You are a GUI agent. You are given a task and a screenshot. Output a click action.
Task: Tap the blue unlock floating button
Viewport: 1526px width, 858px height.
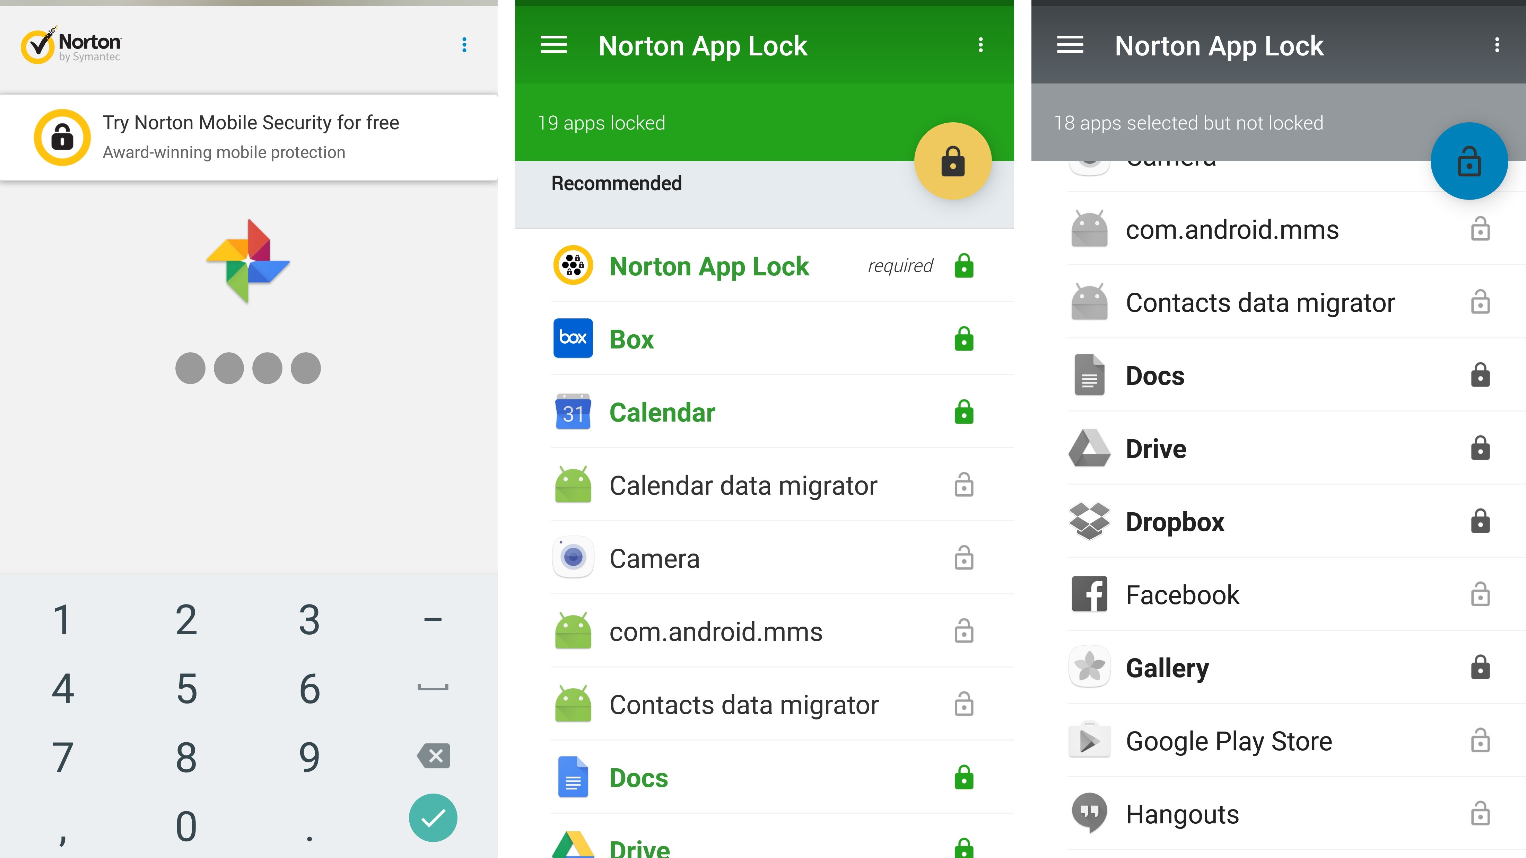coord(1468,161)
